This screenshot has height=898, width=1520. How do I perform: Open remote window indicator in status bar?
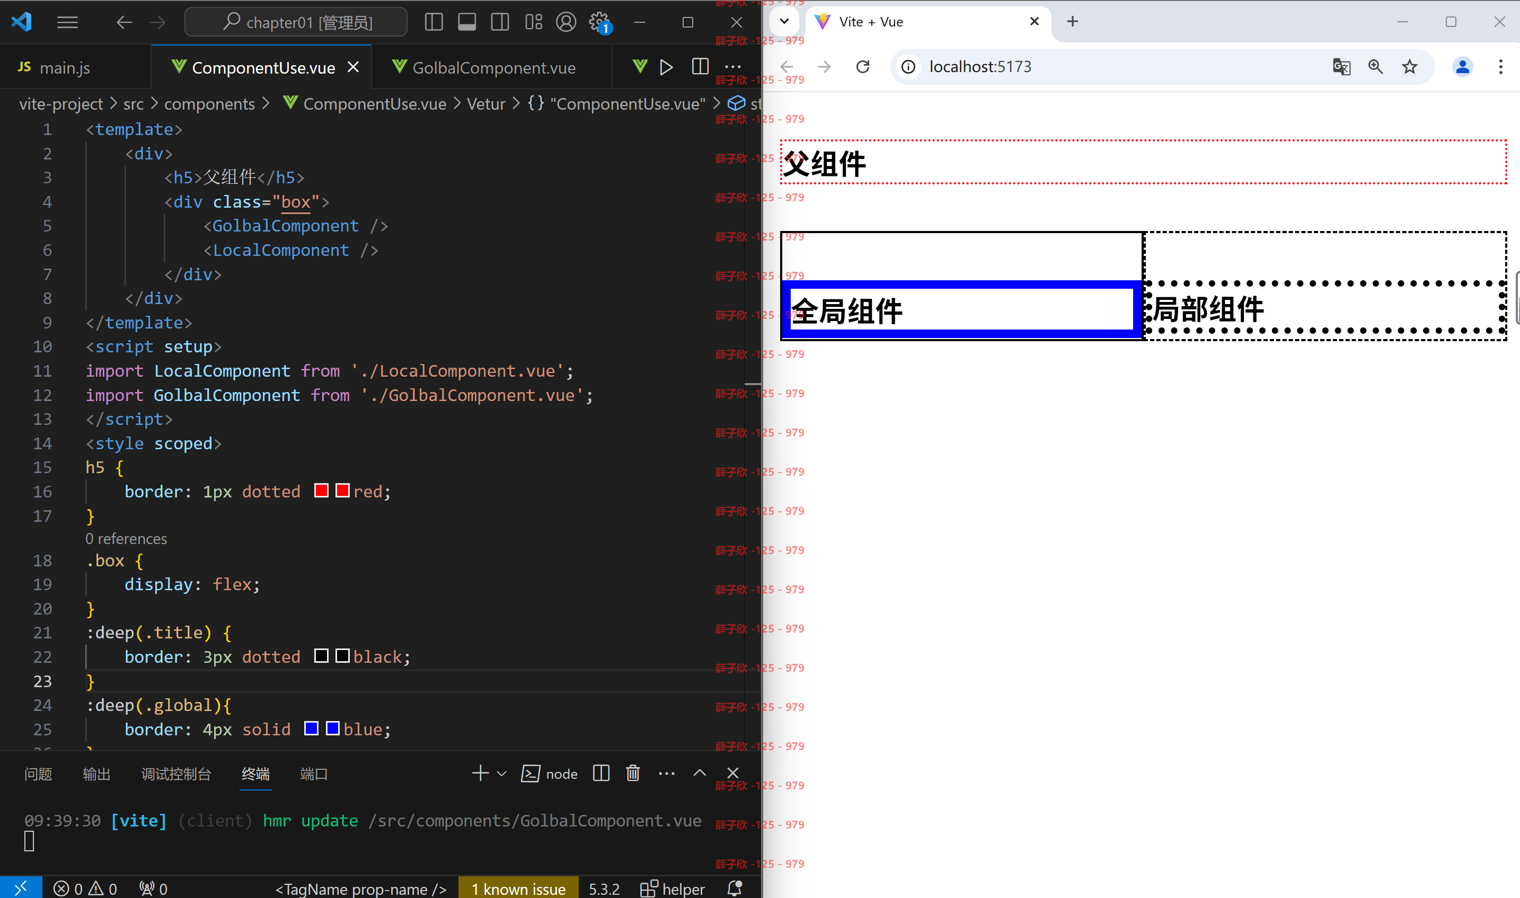pyautogui.click(x=21, y=888)
